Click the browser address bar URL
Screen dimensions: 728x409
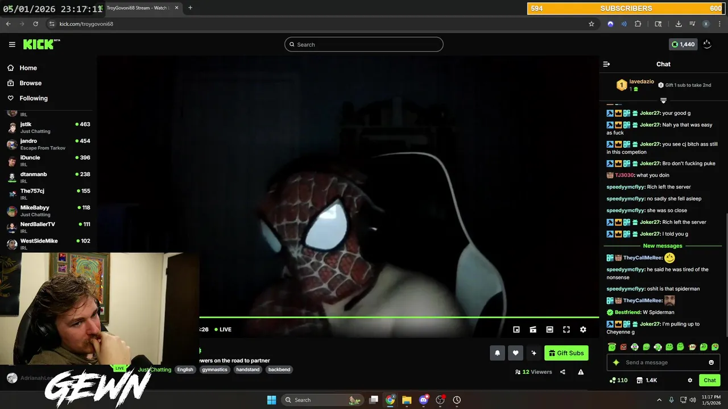(x=86, y=24)
